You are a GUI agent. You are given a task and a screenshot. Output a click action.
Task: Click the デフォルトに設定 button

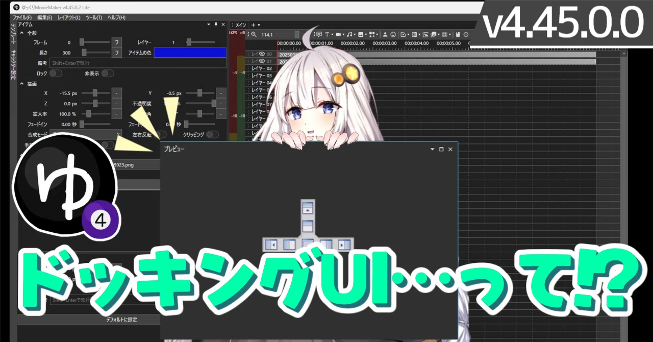click(121, 320)
